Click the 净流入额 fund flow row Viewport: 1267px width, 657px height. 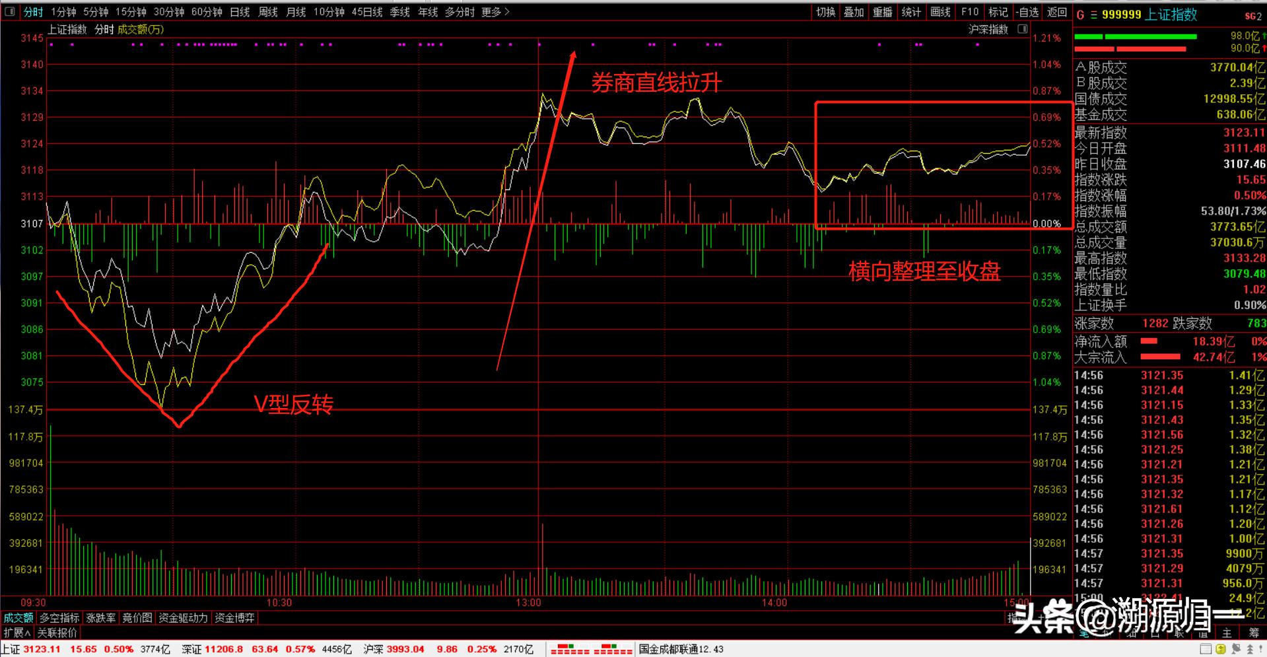(1170, 341)
